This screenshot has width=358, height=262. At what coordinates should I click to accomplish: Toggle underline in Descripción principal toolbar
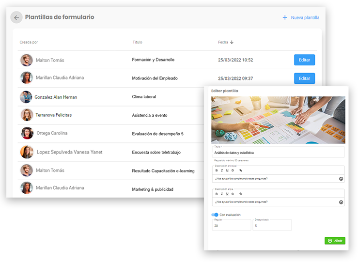click(227, 170)
